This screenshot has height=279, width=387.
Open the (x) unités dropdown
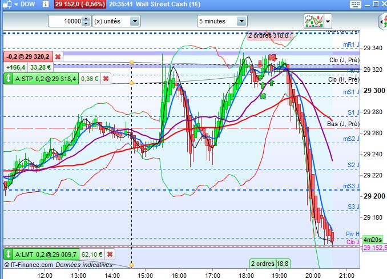click(116, 21)
